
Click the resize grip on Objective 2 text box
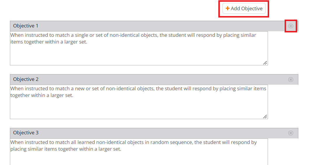tap(265, 117)
